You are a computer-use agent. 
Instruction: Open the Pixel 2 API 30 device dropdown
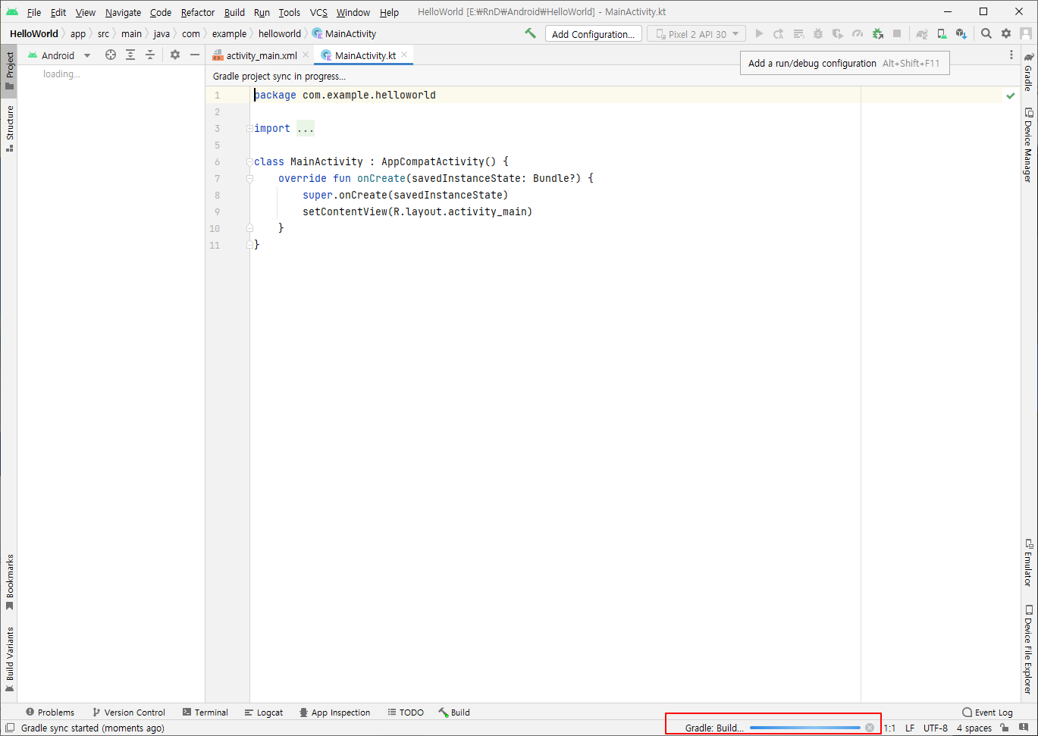coord(696,34)
